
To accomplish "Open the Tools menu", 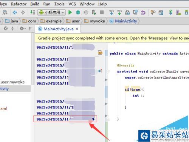I will pos(59,4).
